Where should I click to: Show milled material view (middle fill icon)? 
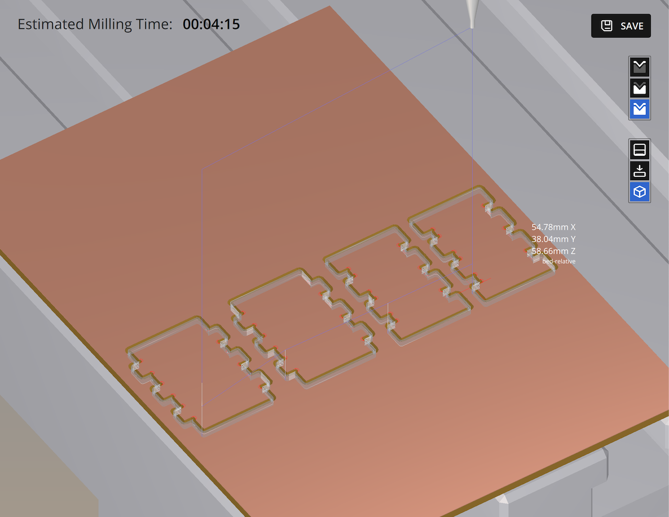[640, 88]
